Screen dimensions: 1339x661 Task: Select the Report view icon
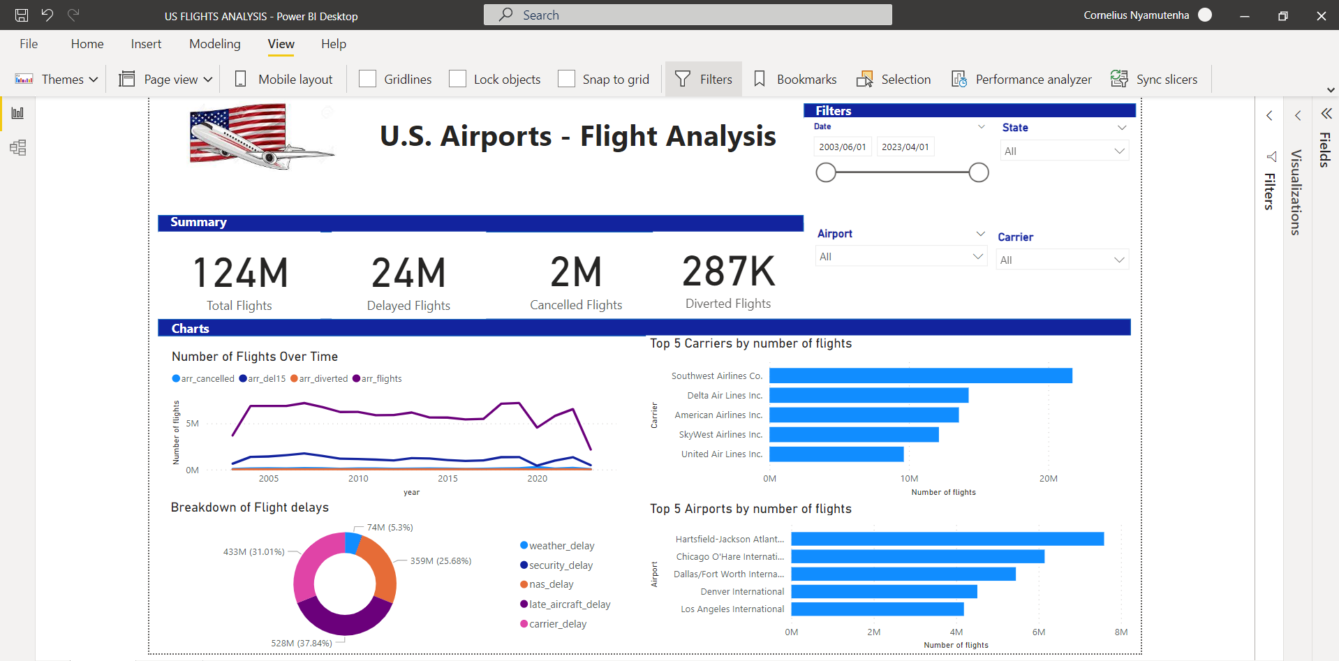pyautogui.click(x=17, y=112)
